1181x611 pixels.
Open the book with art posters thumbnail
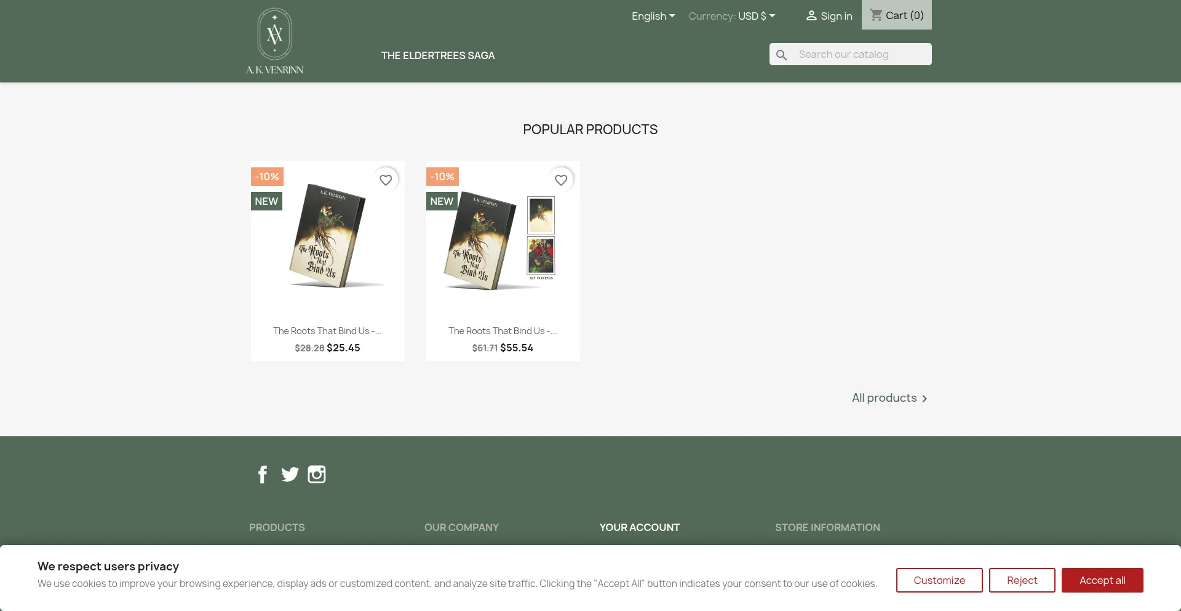503,240
